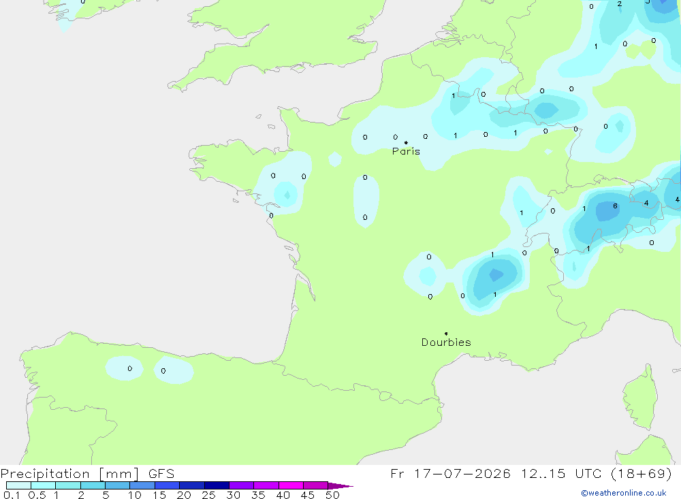Select the 0.5–1 mm cyan legend swatch

click(43, 485)
